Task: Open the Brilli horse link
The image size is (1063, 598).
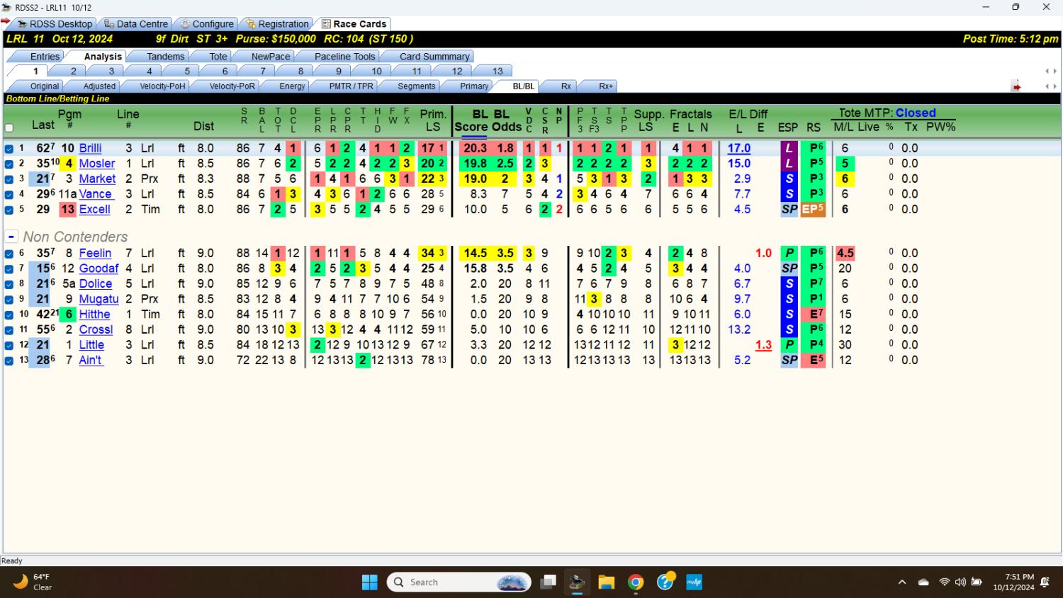Action: pos(90,148)
